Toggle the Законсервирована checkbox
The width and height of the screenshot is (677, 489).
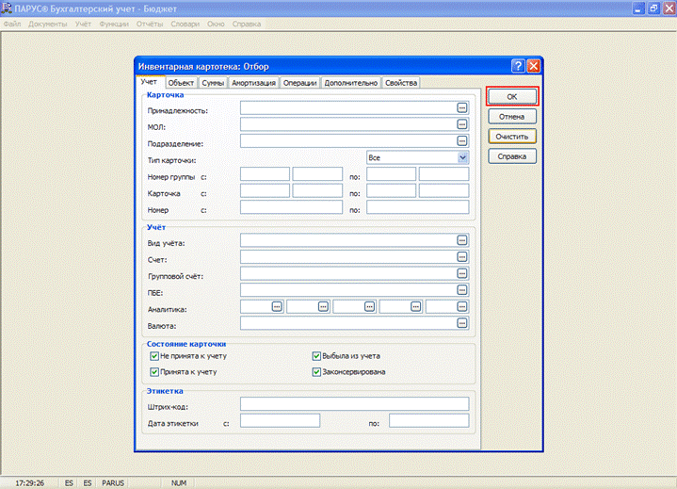pyautogui.click(x=316, y=372)
